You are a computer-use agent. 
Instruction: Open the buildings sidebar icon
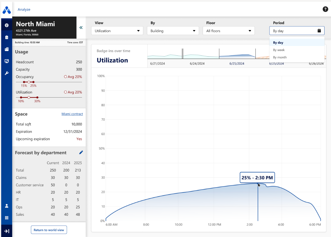(6, 49)
